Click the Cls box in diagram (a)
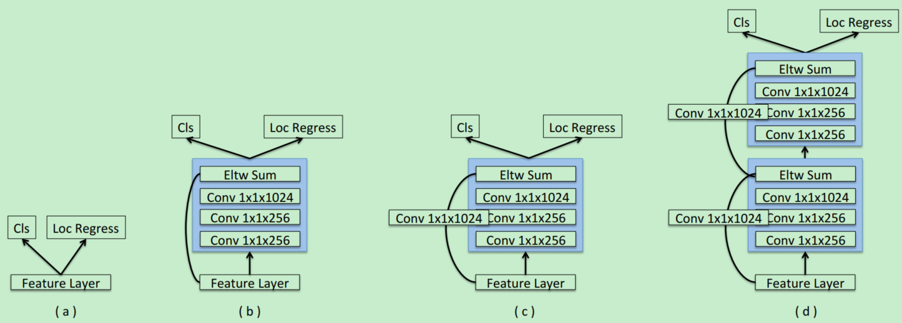The image size is (902, 323). click(x=22, y=228)
